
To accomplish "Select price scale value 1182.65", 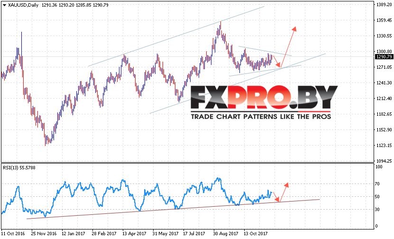I will point(384,114).
